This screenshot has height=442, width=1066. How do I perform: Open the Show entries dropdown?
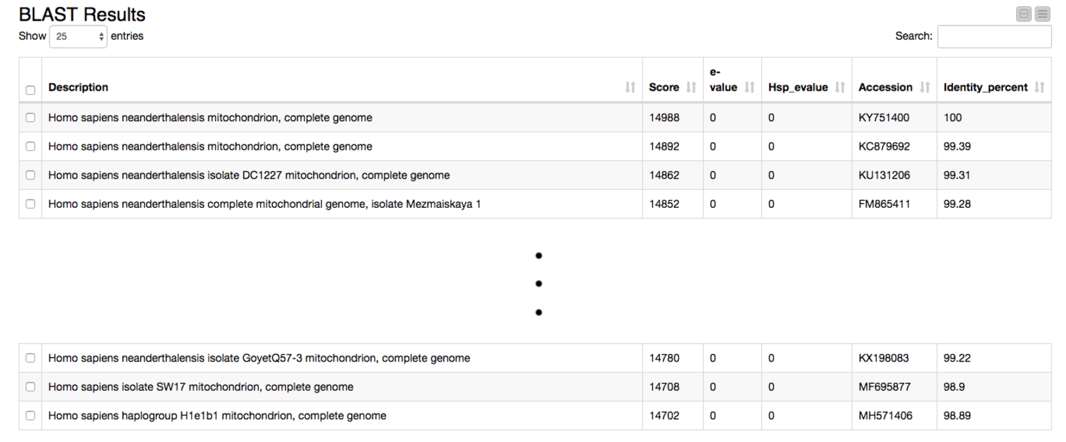pyautogui.click(x=78, y=37)
